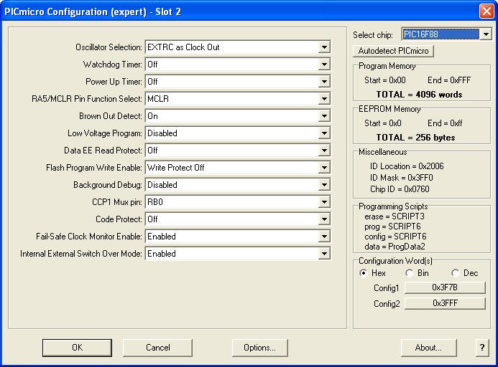Image resolution: width=498 pixels, height=367 pixels.
Task: Open the Background Debug dropdown
Action: point(324,185)
